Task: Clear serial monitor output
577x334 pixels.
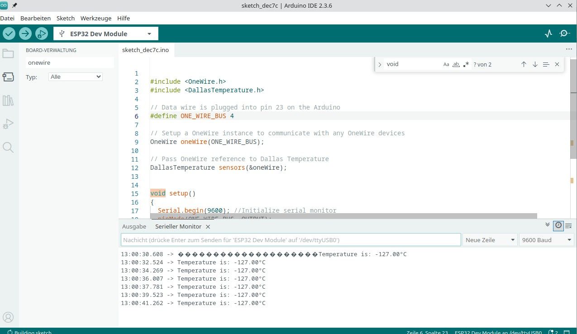Action: [x=568, y=225]
